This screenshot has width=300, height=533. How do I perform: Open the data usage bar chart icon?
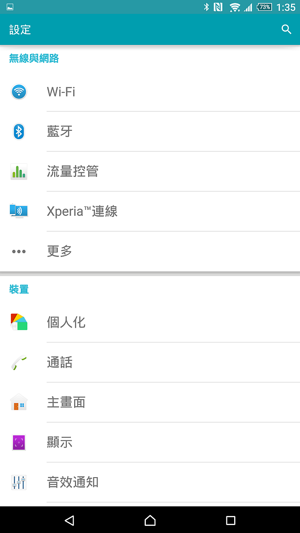click(19, 172)
